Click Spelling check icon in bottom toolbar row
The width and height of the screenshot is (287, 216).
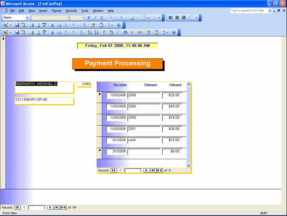coord(44,32)
